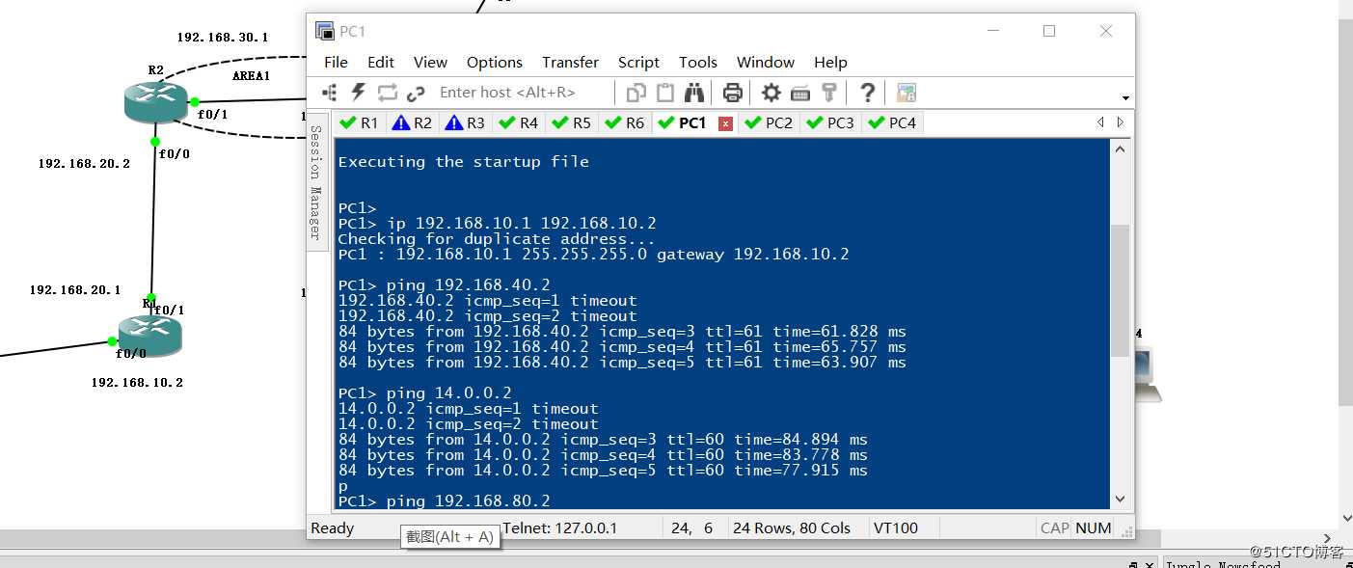Click the 192.168.20.2 label in topology
Image resolution: width=1353 pixels, height=568 pixels.
tap(84, 164)
